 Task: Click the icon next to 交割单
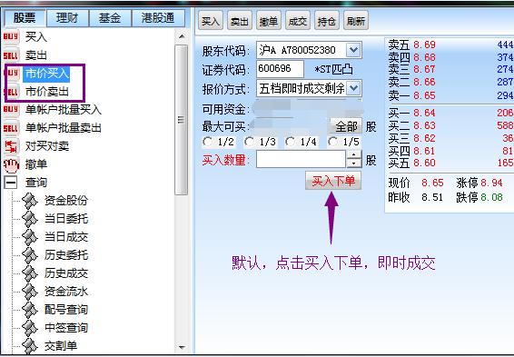(x=30, y=345)
